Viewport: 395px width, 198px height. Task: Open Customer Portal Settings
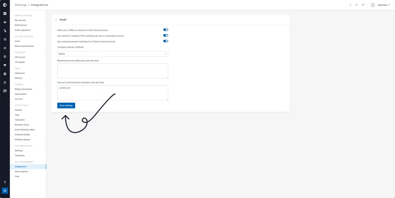(x=19, y=151)
